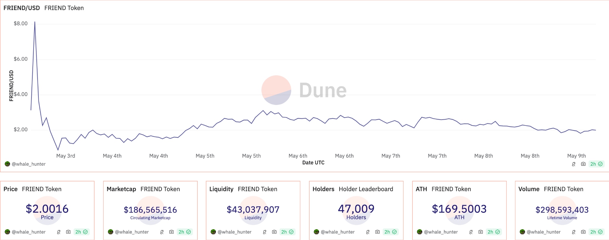The height and width of the screenshot is (240, 609).
Task: Click whale_hunter avatar on ATH card
Action: (419, 232)
